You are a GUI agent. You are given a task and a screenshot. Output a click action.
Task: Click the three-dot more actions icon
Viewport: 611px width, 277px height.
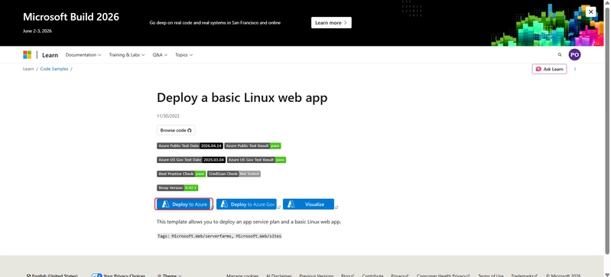coord(575,69)
